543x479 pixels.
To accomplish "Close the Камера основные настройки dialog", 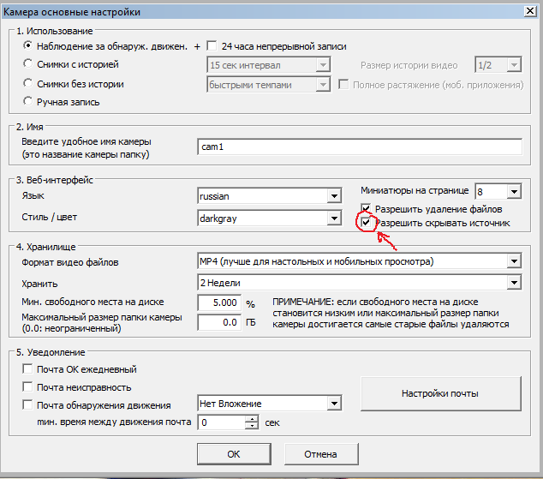I will click(x=530, y=11).
